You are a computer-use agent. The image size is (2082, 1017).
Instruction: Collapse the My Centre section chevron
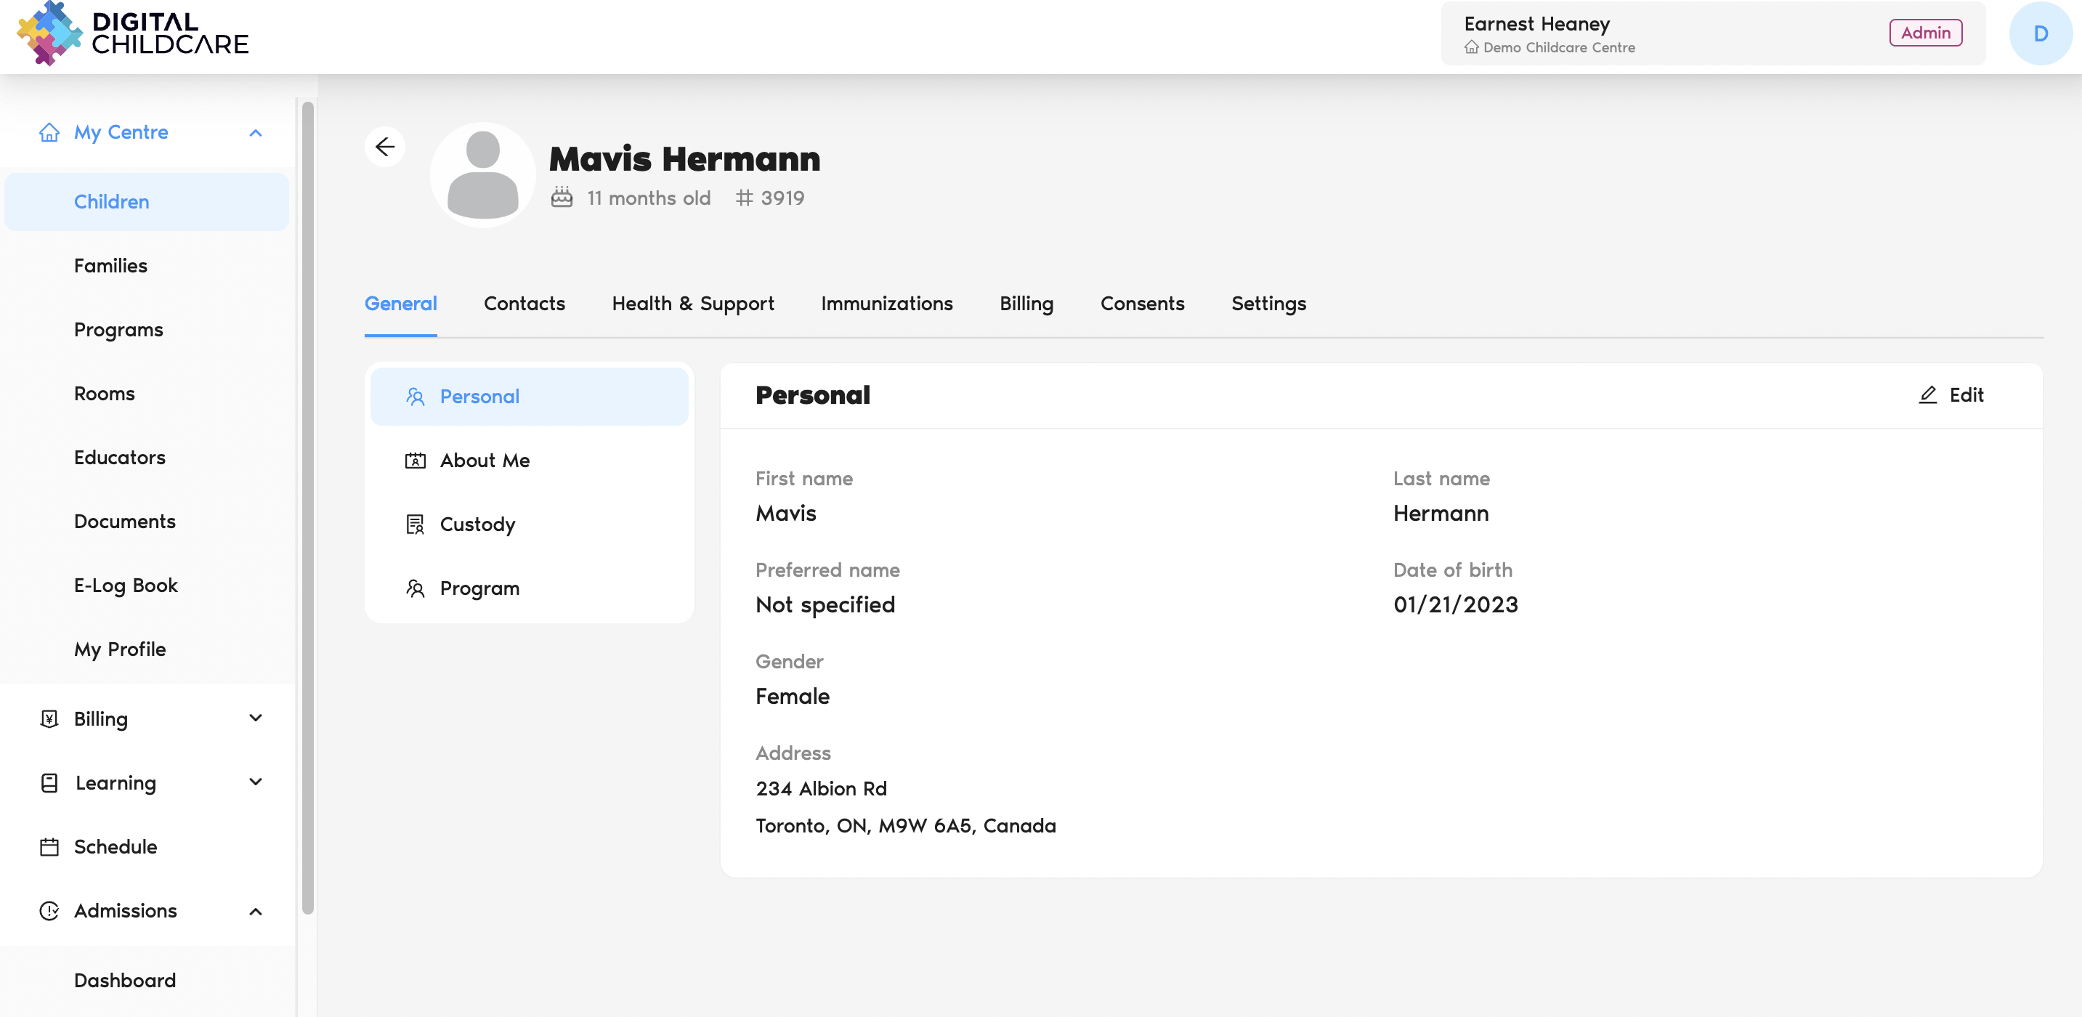pos(256,133)
